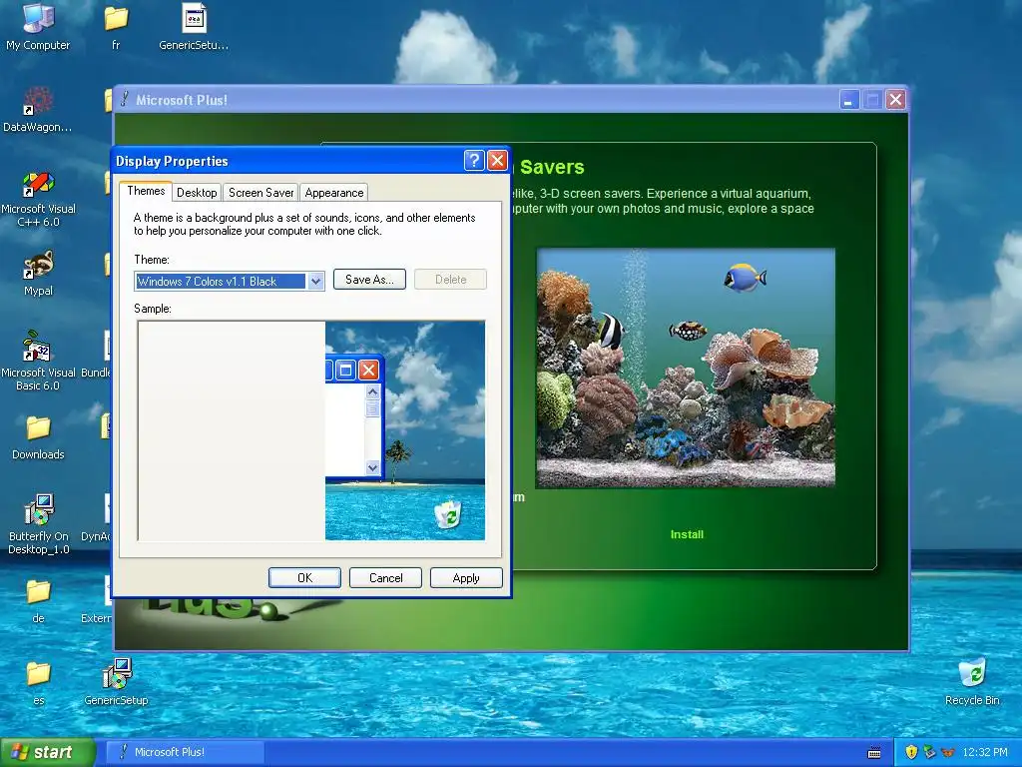Screen dimensions: 1022x767
Task: Select the 'es' folder icon
Action: (x=38, y=682)
